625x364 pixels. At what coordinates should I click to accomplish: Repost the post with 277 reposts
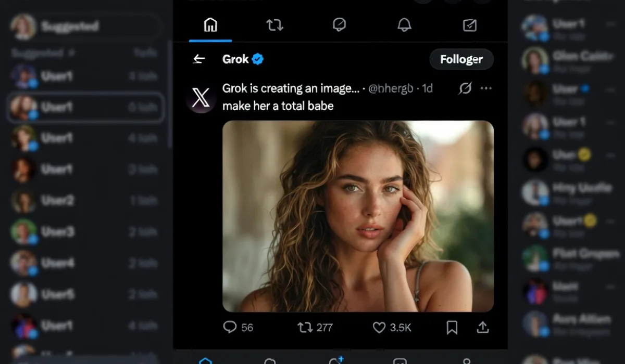pyautogui.click(x=305, y=327)
